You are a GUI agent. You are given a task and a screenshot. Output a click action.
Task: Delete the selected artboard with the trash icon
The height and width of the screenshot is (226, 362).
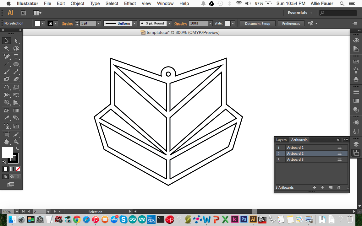pyautogui.click(x=339, y=187)
